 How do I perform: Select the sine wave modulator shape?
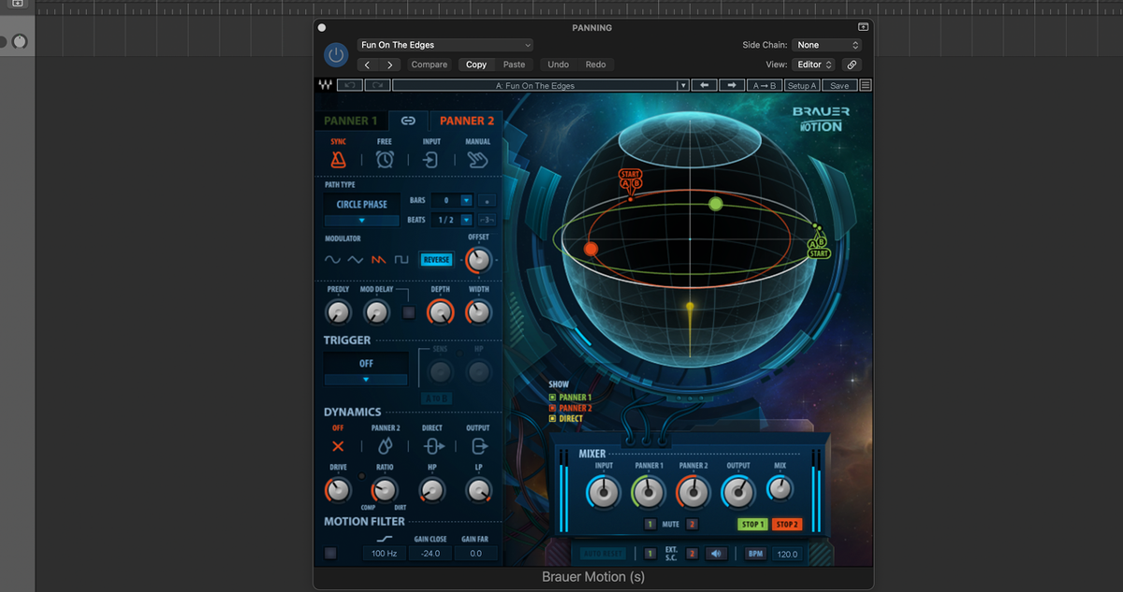(x=332, y=260)
